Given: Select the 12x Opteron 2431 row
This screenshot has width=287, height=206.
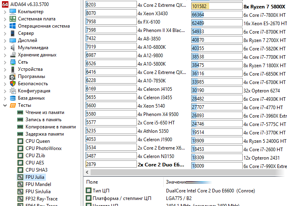Looking at the screenshot, I should click(x=261, y=158).
